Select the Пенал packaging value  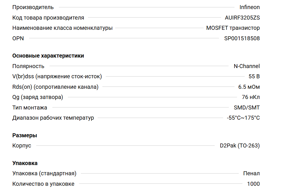(251, 174)
